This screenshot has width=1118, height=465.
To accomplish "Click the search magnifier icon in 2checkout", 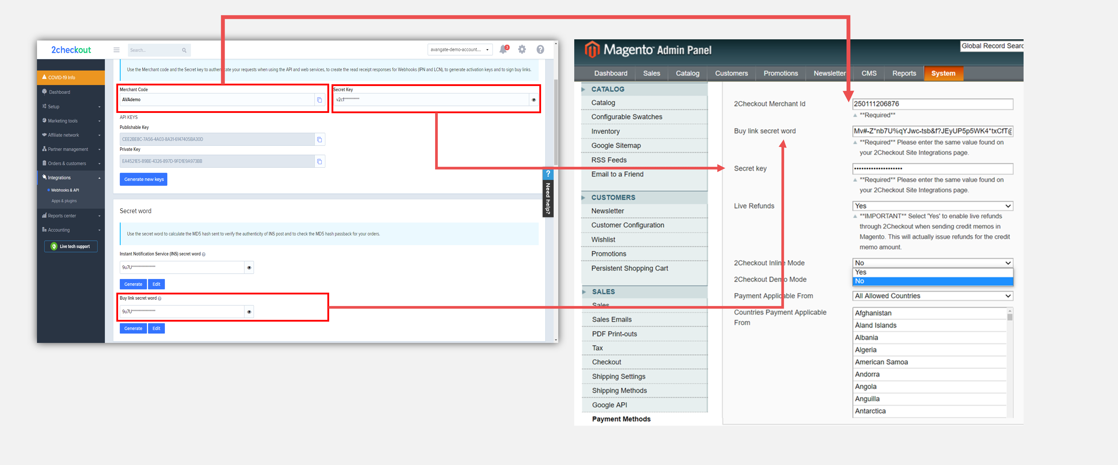I will click(184, 50).
